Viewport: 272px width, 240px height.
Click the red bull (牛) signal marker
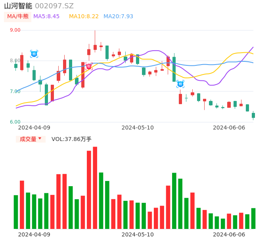pos(88,66)
